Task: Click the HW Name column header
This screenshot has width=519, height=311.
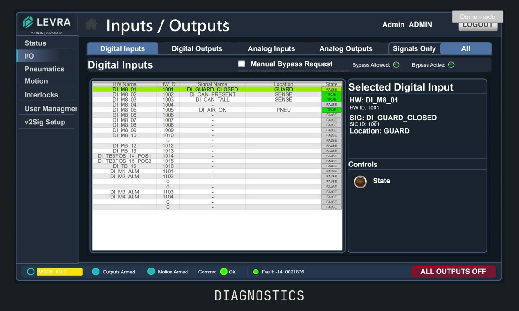Action: point(124,84)
